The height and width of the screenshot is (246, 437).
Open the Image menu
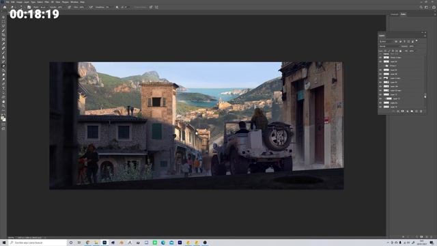click(x=19, y=2)
